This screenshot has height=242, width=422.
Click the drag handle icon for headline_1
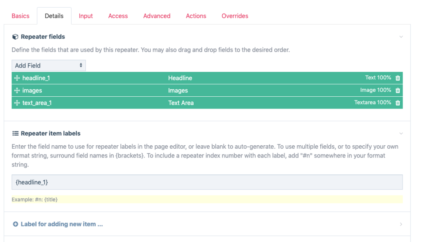coord(17,78)
